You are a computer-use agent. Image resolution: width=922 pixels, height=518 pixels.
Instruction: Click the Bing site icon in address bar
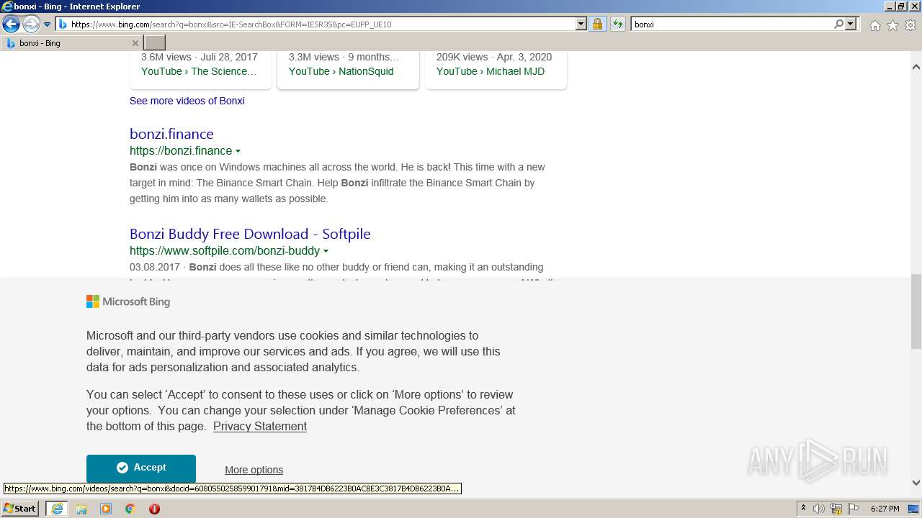click(63, 24)
